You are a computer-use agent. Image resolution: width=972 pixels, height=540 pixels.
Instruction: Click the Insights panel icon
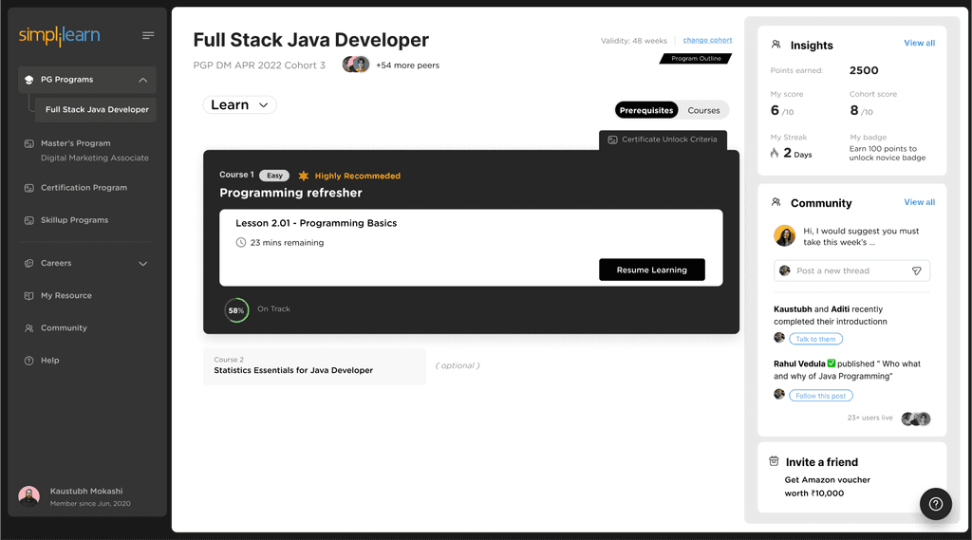click(x=776, y=45)
